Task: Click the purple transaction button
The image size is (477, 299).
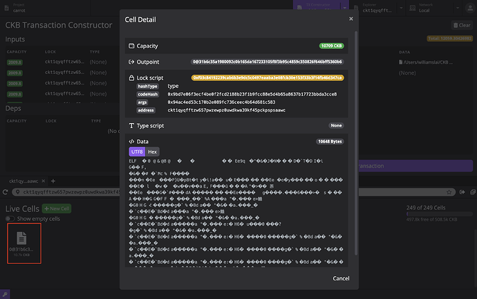Action: 415,166
